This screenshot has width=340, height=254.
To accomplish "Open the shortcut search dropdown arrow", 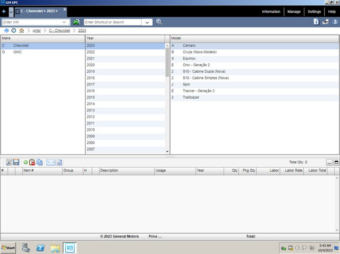I will pyautogui.click(x=147, y=22).
